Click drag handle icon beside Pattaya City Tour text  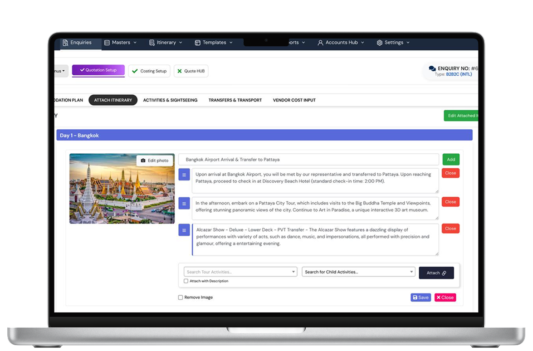pos(184,204)
